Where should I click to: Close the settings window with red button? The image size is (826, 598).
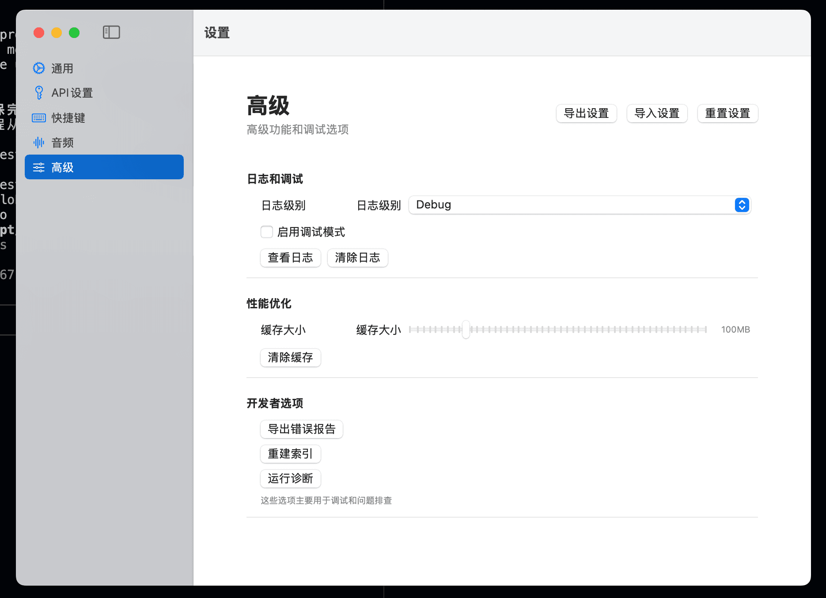point(39,33)
